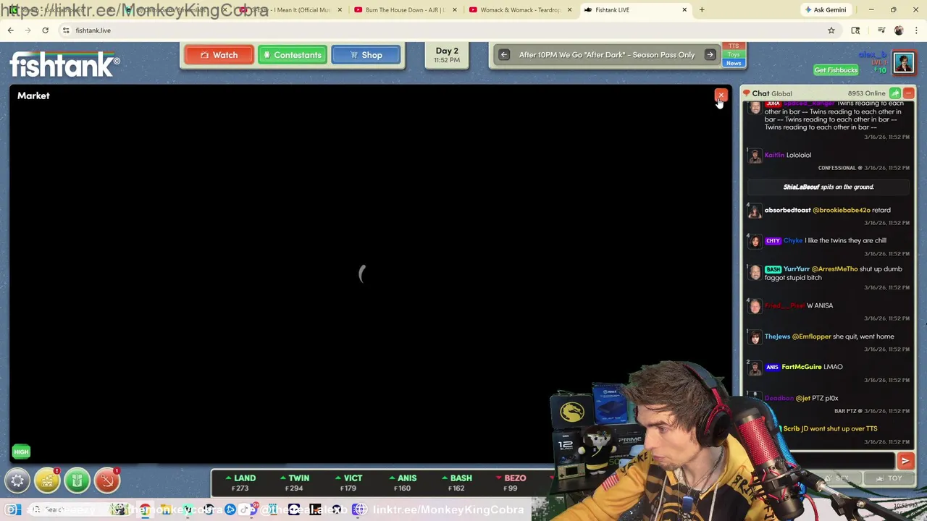
Task: Close the Fishtank LIVE browser tab
Action: point(684,10)
